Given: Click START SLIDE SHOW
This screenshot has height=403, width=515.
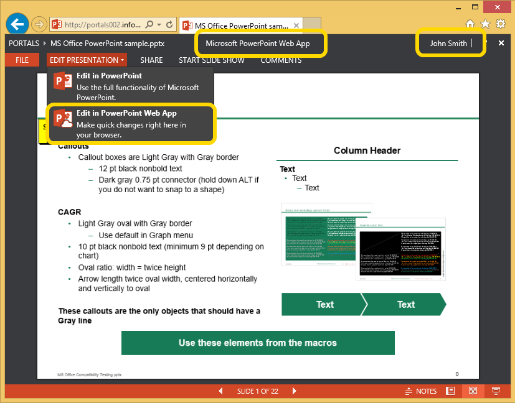Looking at the screenshot, I should [212, 60].
